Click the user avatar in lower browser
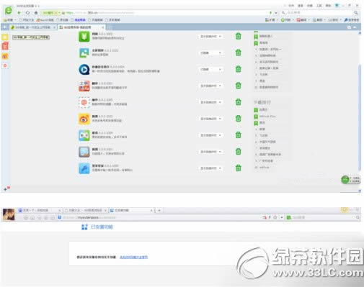 pos(9,214)
